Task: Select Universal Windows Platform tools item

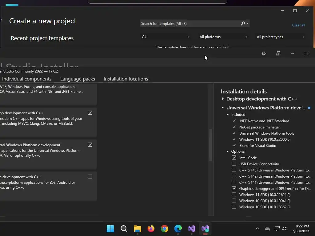Action: (x=267, y=133)
